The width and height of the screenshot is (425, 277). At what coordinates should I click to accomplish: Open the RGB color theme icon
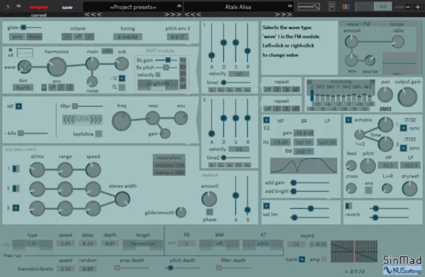346,7
